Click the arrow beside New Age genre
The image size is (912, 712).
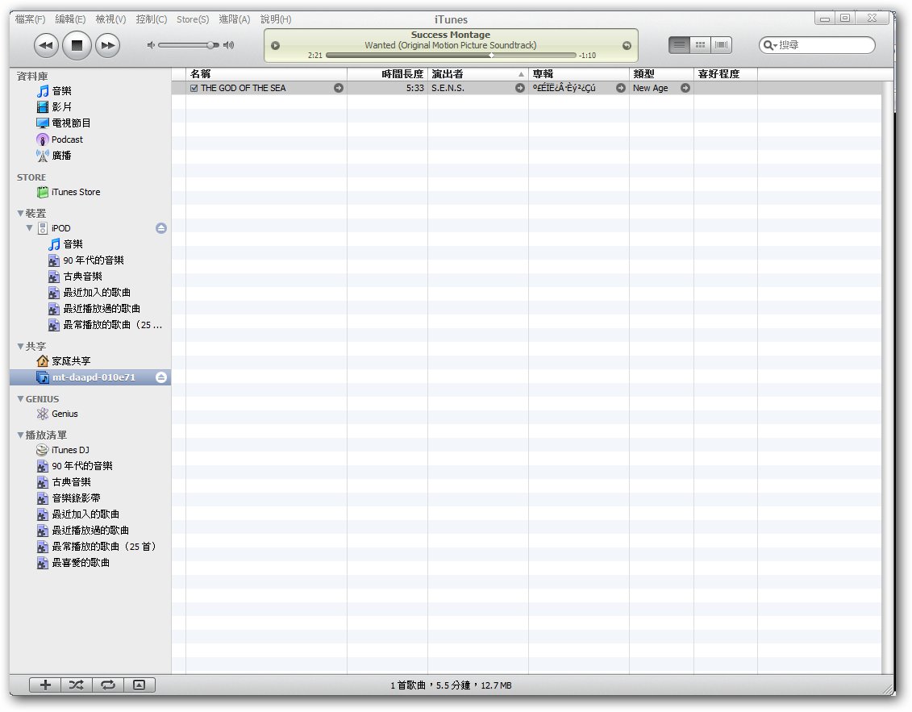pos(685,88)
